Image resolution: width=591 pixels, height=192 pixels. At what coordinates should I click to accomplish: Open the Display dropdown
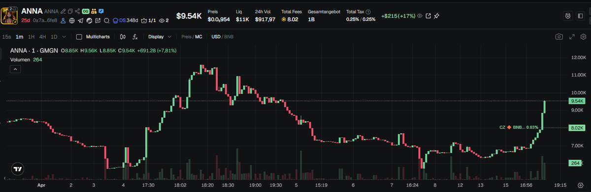pyautogui.click(x=160, y=37)
